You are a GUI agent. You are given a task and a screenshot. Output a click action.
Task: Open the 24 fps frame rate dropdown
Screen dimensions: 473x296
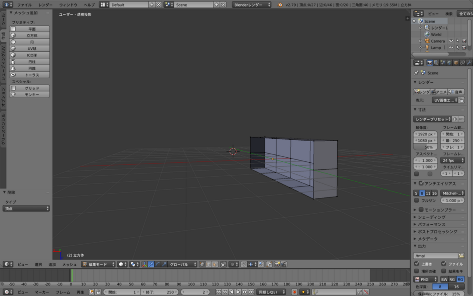[x=452, y=161]
